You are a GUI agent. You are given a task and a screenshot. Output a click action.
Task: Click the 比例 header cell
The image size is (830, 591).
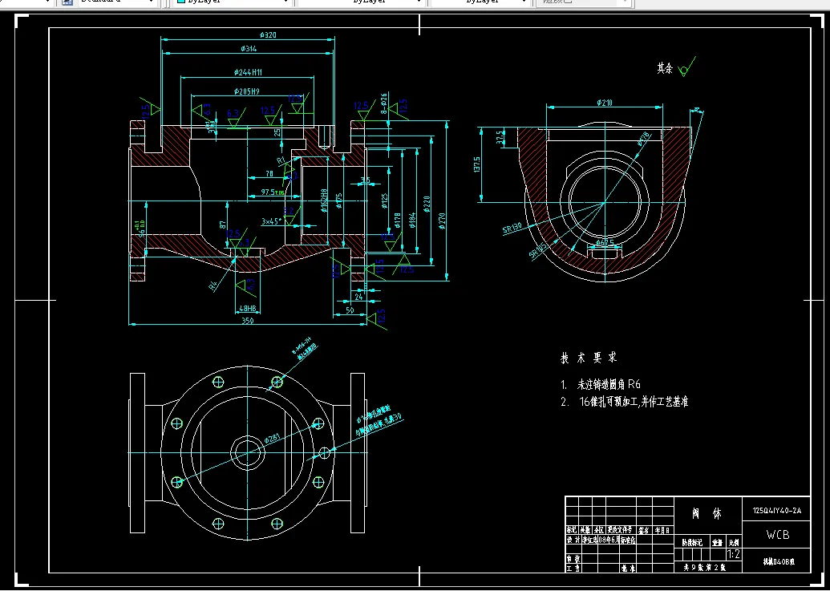coord(734,542)
